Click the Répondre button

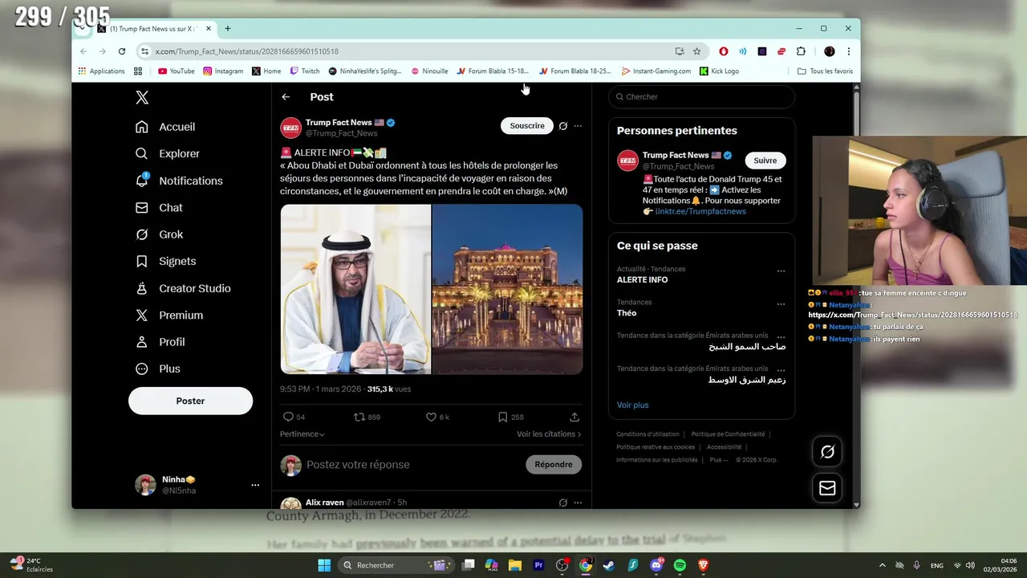554,464
